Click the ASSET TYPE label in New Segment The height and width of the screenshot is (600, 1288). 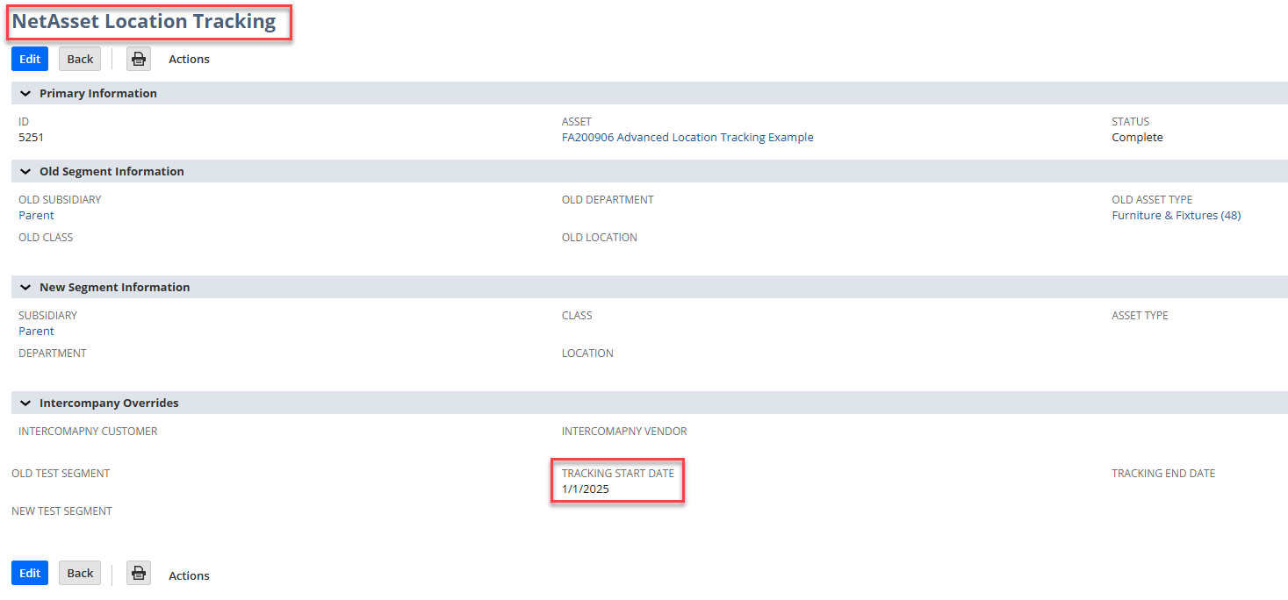pos(1140,315)
